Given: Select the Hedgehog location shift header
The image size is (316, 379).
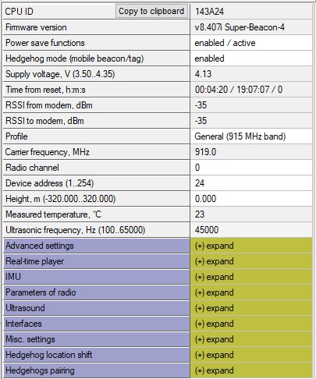Looking at the screenshot, I should click(97, 355).
